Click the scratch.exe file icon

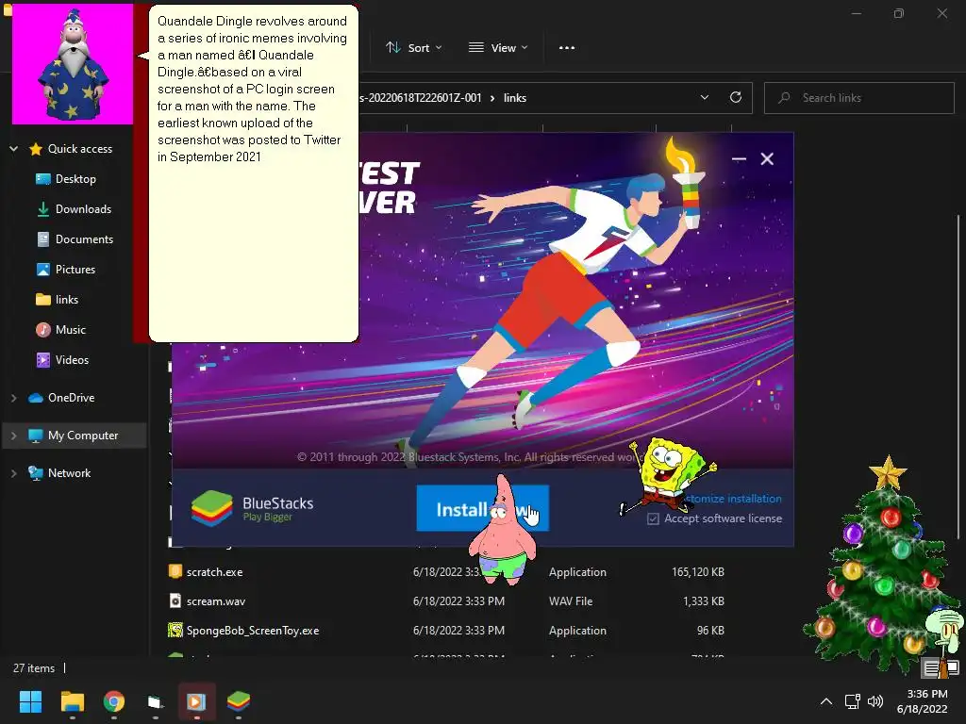point(175,571)
